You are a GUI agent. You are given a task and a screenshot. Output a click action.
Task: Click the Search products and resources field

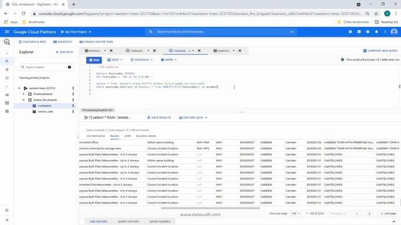(221, 32)
